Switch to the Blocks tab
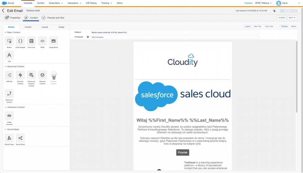Image resolution: width=303 pixels, height=173 pixels. point(11,27)
